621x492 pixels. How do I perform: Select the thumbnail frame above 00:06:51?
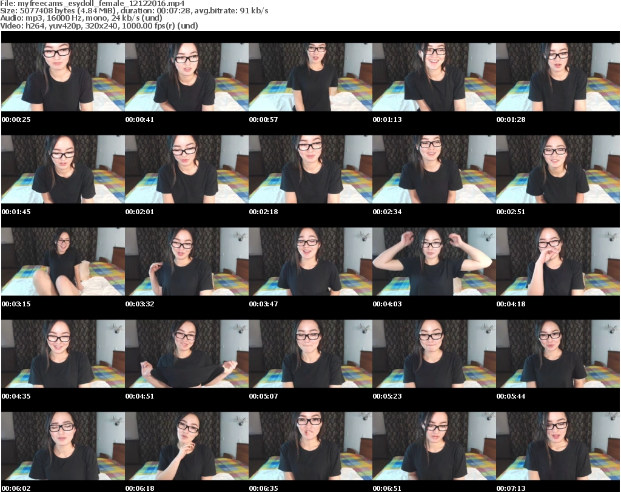click(434, 446)
